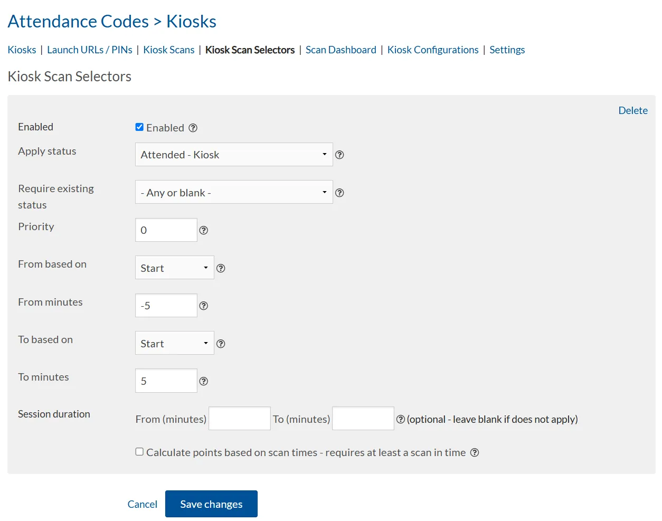Show help for To based on
The height and width of the screenshot is (521, 662).
point(221,344)
